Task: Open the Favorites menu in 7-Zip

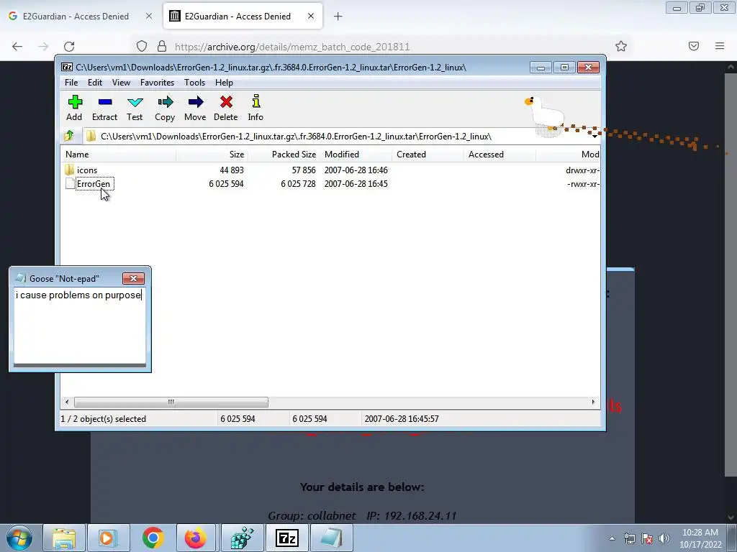Action: click(157, 83)
